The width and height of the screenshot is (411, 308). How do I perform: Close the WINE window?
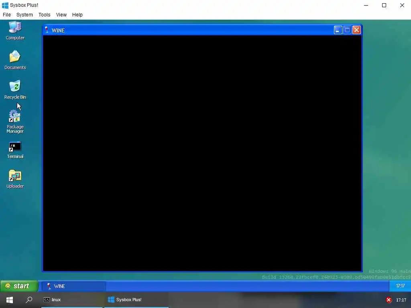(x=356, y=30)
